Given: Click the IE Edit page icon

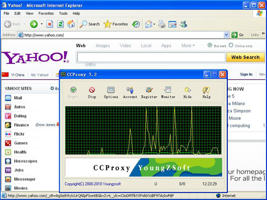Looking at the screenshot, I should pyautogui.click(x=172, y=24).
